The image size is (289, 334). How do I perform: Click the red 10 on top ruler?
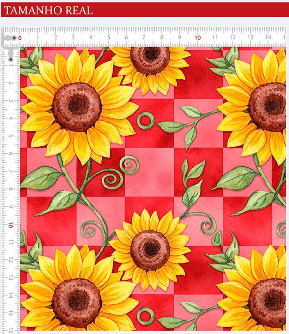[x=198, y=38]
